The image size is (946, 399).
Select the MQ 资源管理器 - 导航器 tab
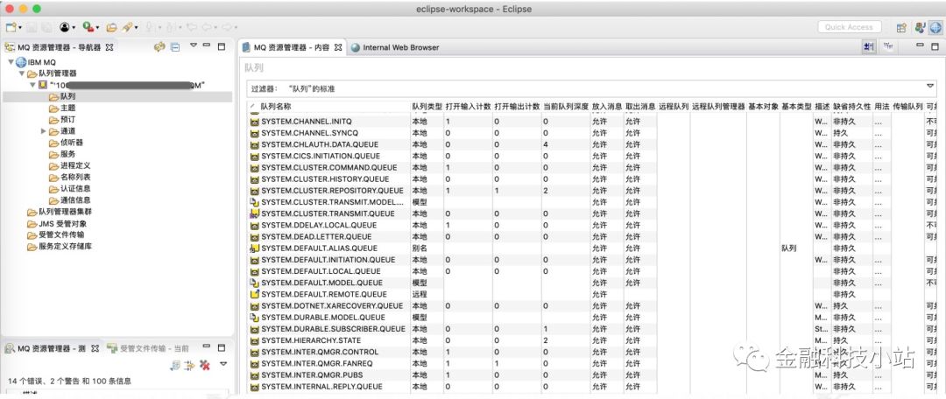pos(60,47)
